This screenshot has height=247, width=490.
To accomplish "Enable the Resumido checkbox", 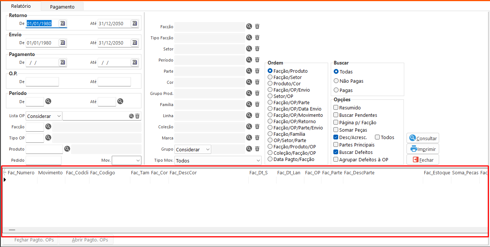I will (336, 108).
